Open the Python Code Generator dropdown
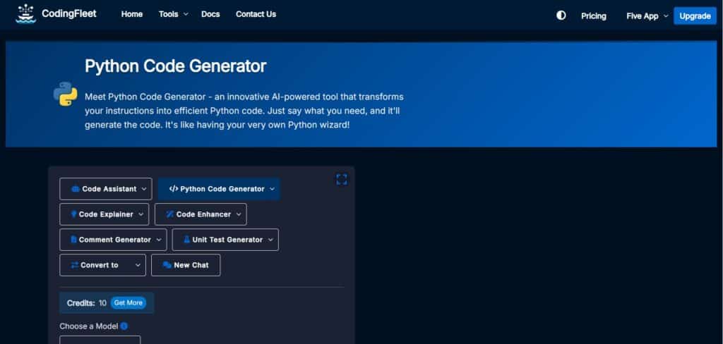The width and height of the screenshot is (723, 344). point(219,189)
